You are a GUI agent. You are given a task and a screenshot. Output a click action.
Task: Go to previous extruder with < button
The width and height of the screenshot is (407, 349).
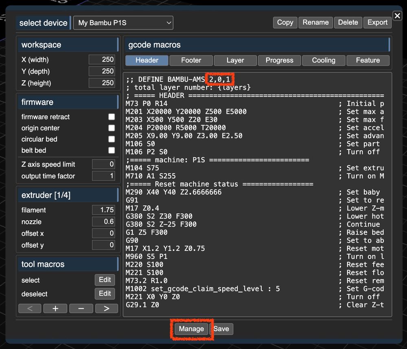pos(30,309)
